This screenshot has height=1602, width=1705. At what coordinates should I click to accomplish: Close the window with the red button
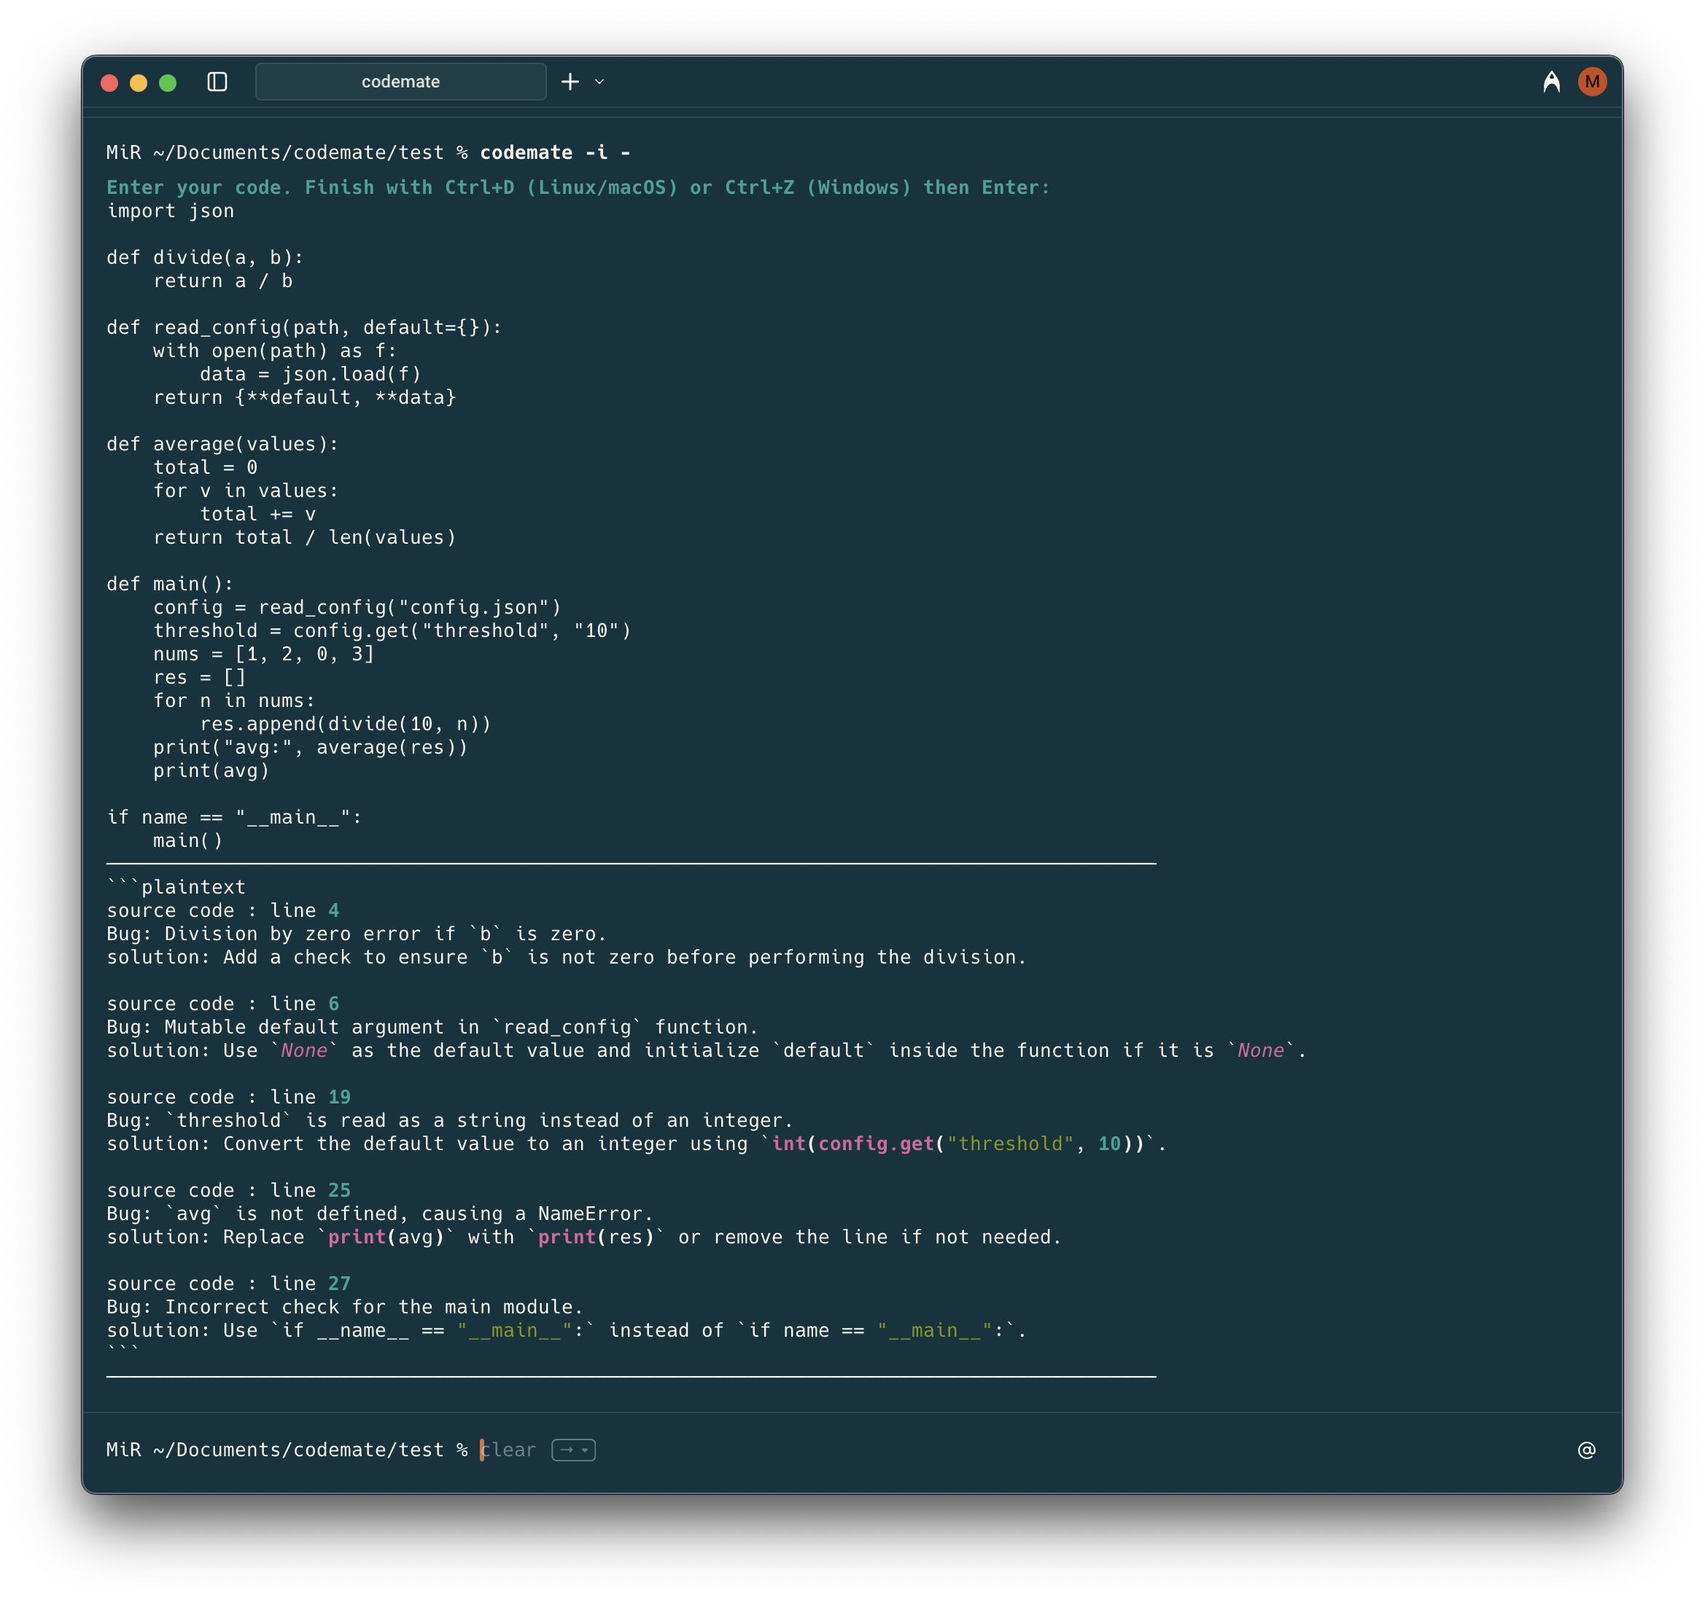click(x=109, y=82)
